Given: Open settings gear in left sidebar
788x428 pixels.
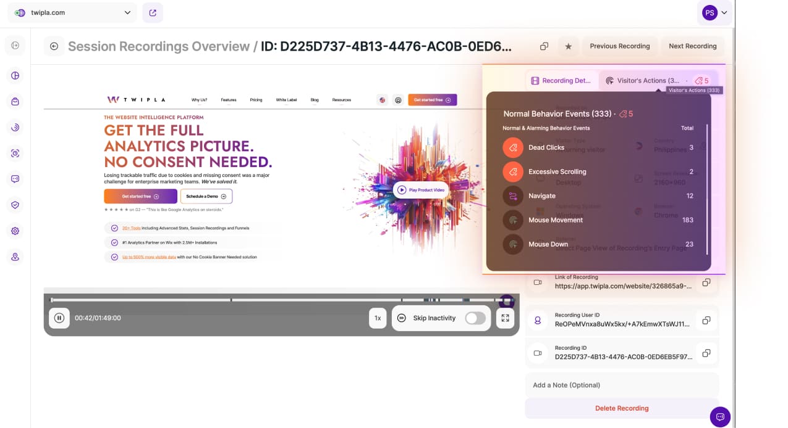Looking at the screenshot, I should coord(15,231).
